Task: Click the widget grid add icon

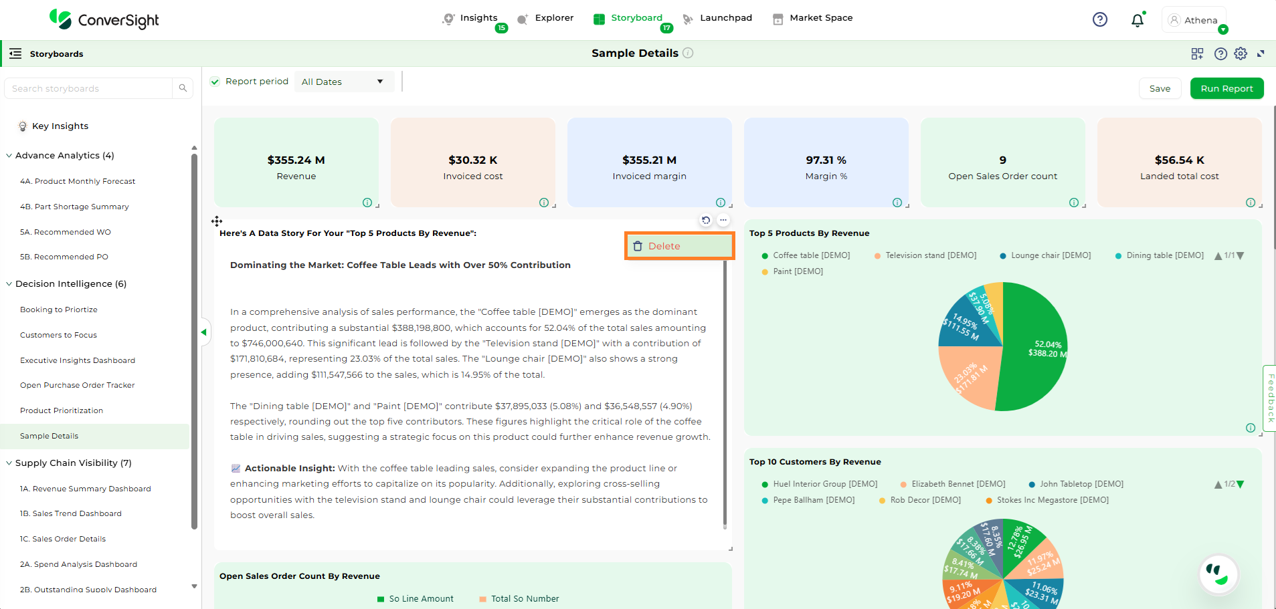Action: point(1197,53)
